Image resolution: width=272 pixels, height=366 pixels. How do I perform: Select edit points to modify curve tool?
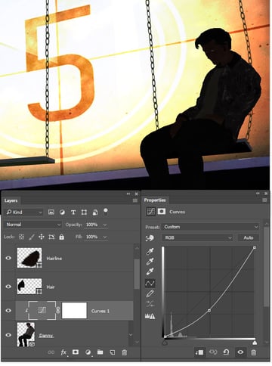(150, 284)
